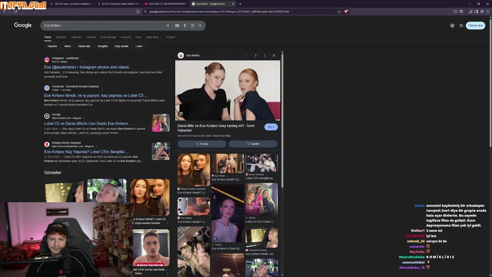Open a new browser tab with plus
Screen dimensions: 492x277
(240, 4)
